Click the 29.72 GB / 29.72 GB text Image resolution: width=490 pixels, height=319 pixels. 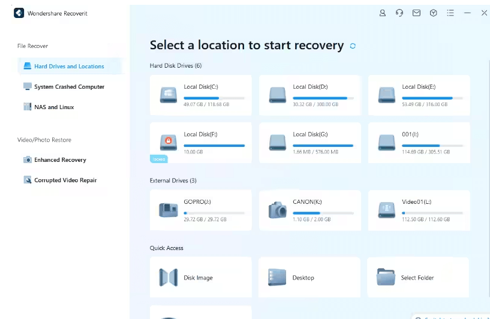[x=205, y=219]
